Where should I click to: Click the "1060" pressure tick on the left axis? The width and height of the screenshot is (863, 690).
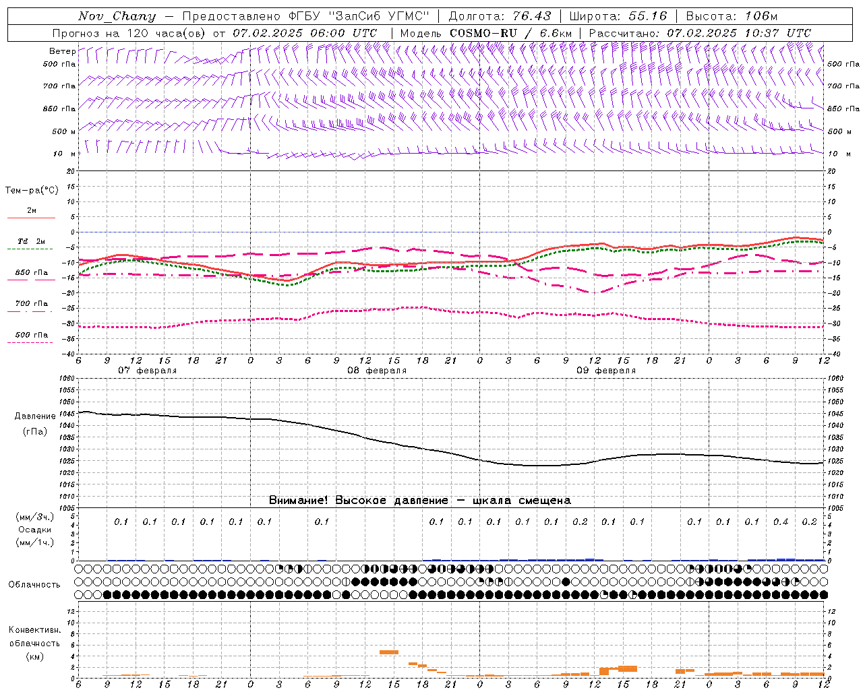68,379
